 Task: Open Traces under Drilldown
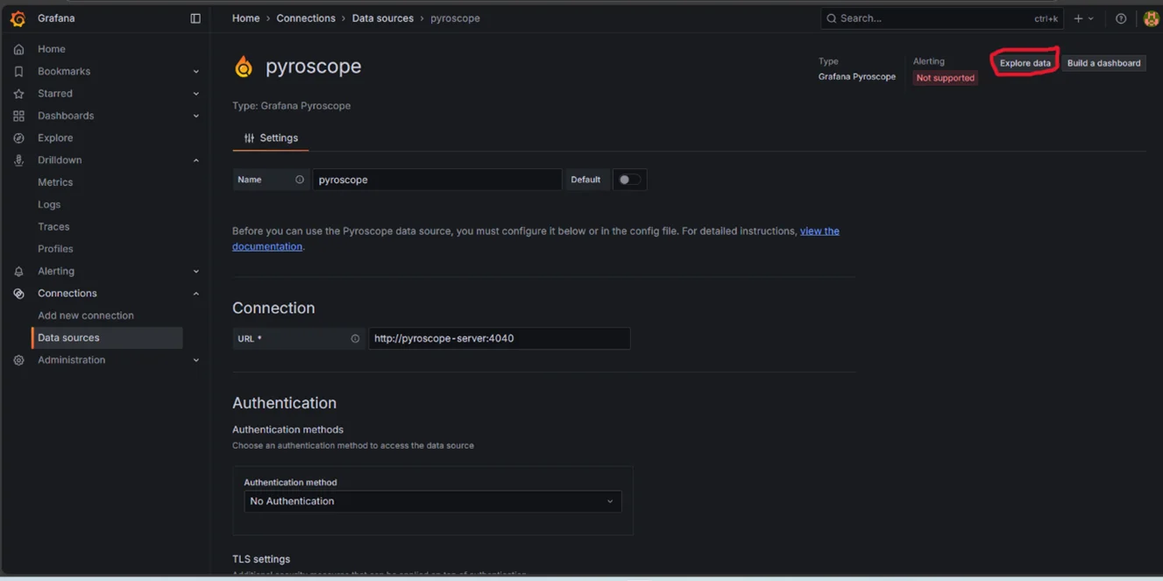pos(53,227)
